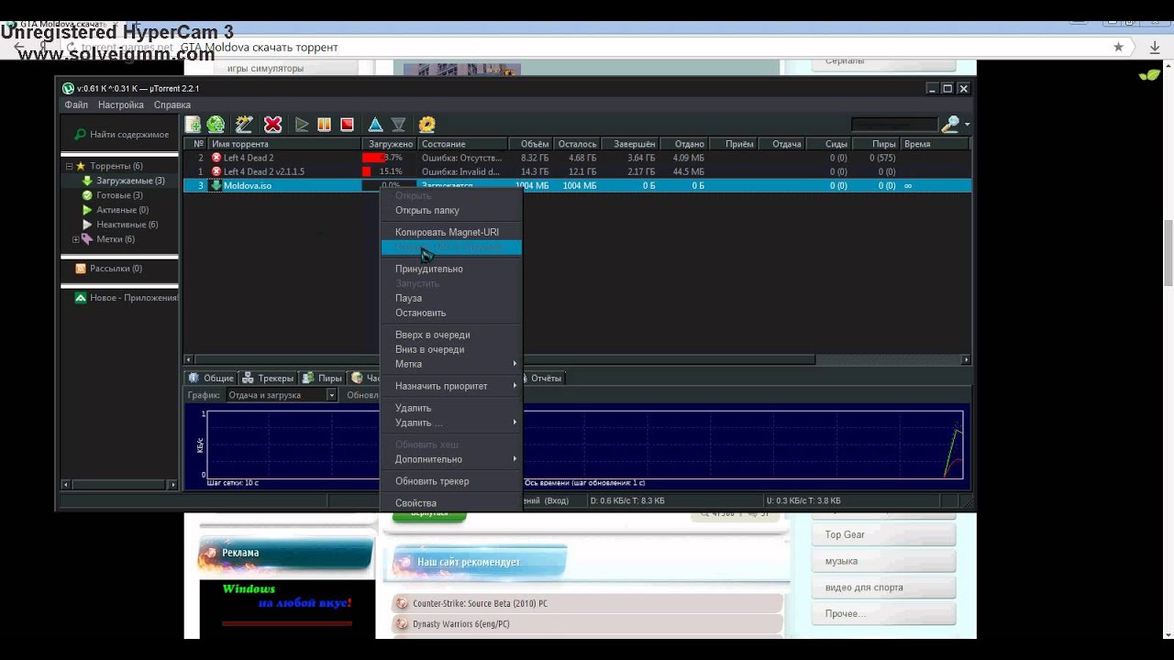Open the Настройка menu
This screenshot has width=1174, height=660.
coord(121,105)
